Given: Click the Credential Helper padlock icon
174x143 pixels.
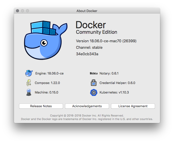Looking at the screenshot, I should (x=94, y=83).
